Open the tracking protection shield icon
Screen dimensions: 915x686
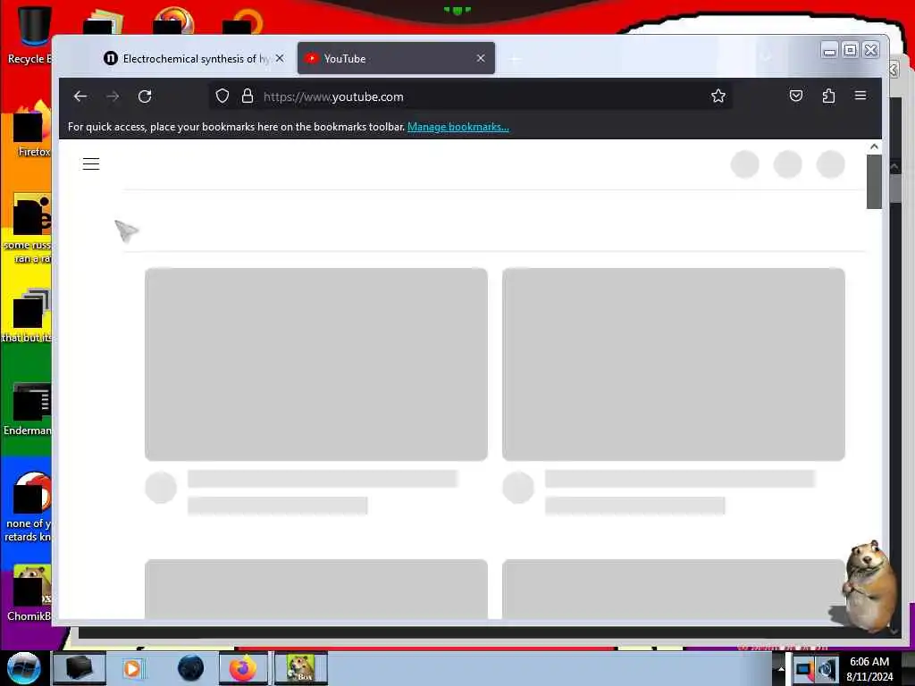222,96
